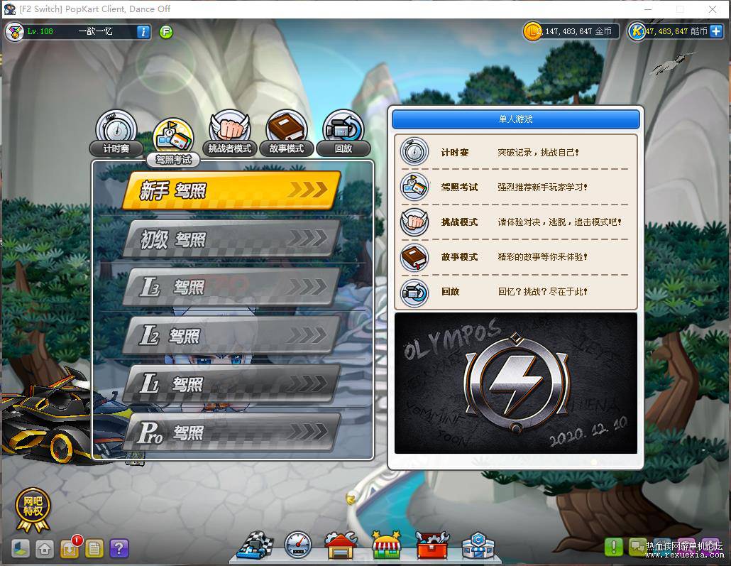Select the Pro 驾照 license entry
This screenshot has height=566, width=731.
coord(231,432)
